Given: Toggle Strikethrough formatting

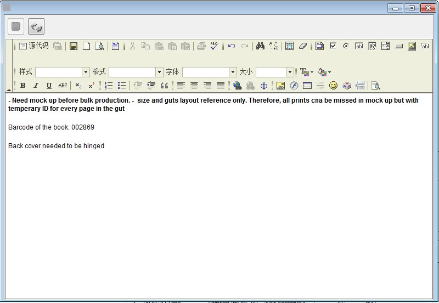Looking at the screenshot, I should click(63, 86).
